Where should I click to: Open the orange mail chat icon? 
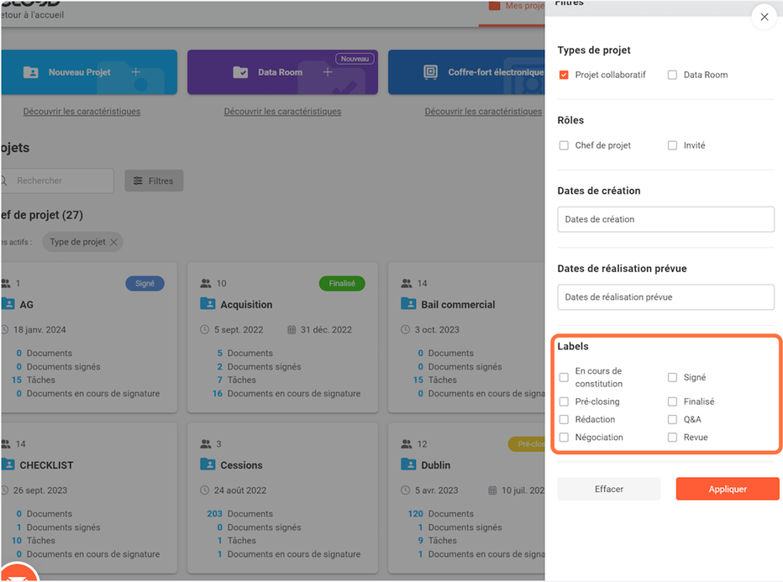17,574
